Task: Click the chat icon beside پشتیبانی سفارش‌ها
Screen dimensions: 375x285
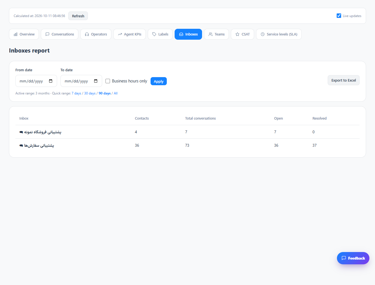Action: click(x=21, y=146)
